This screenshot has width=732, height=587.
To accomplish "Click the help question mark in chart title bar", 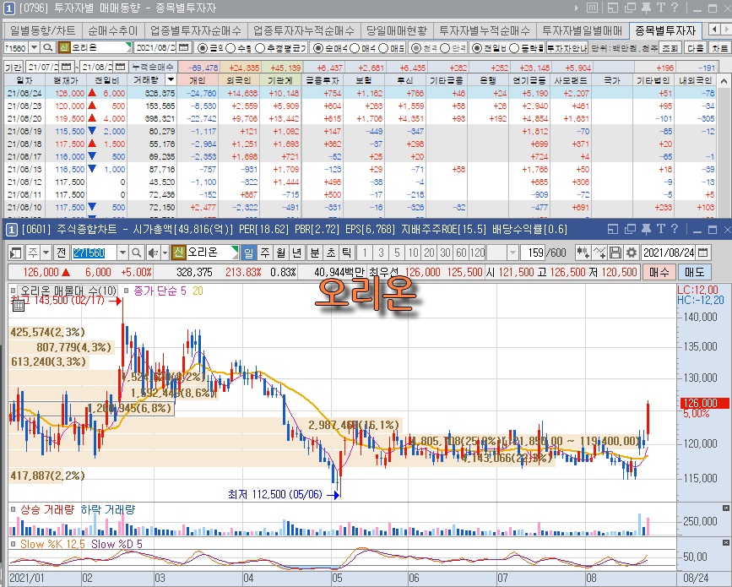I will (675, 229).
